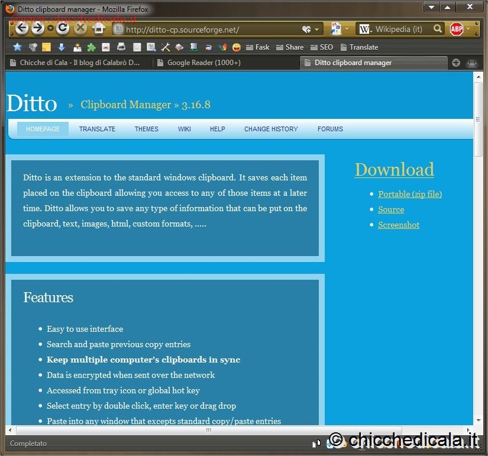Click the browser Back arrow button
Screen dimensions: 488x456
(x=22, y=28)
